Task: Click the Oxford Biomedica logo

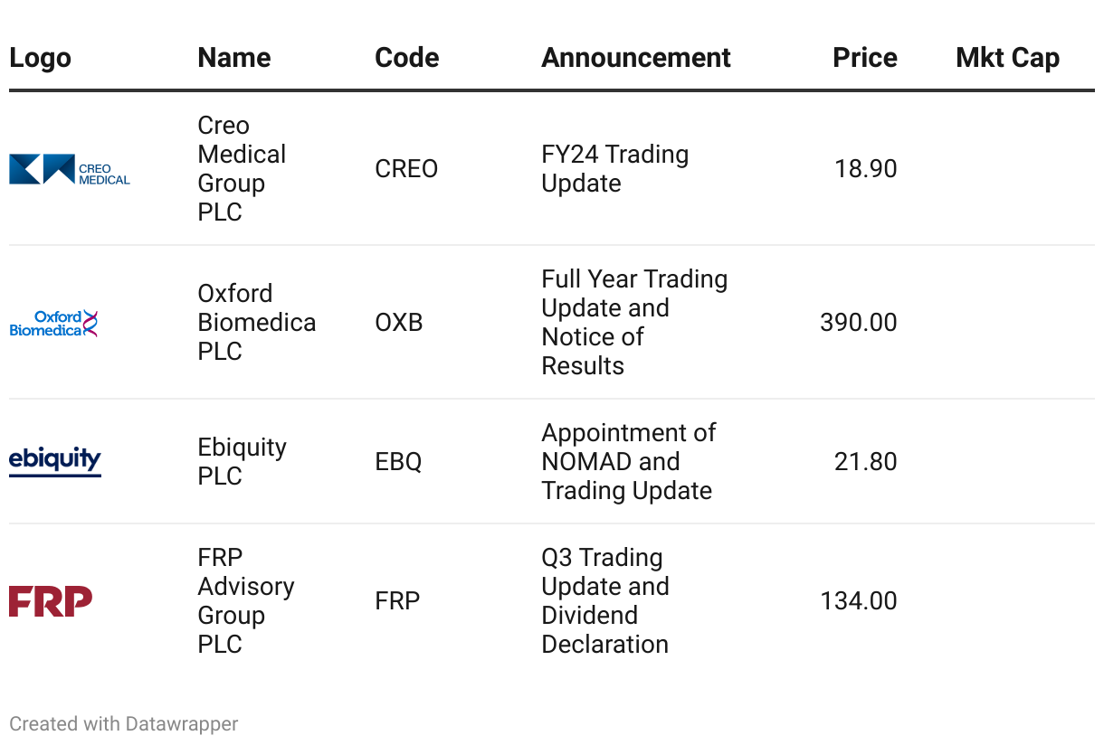Action: 53,323
